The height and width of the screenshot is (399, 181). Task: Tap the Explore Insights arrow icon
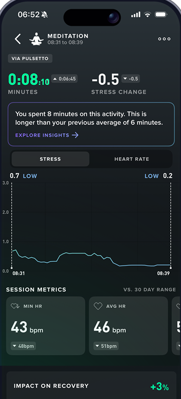pyautogui.click(x=75, y=135)
